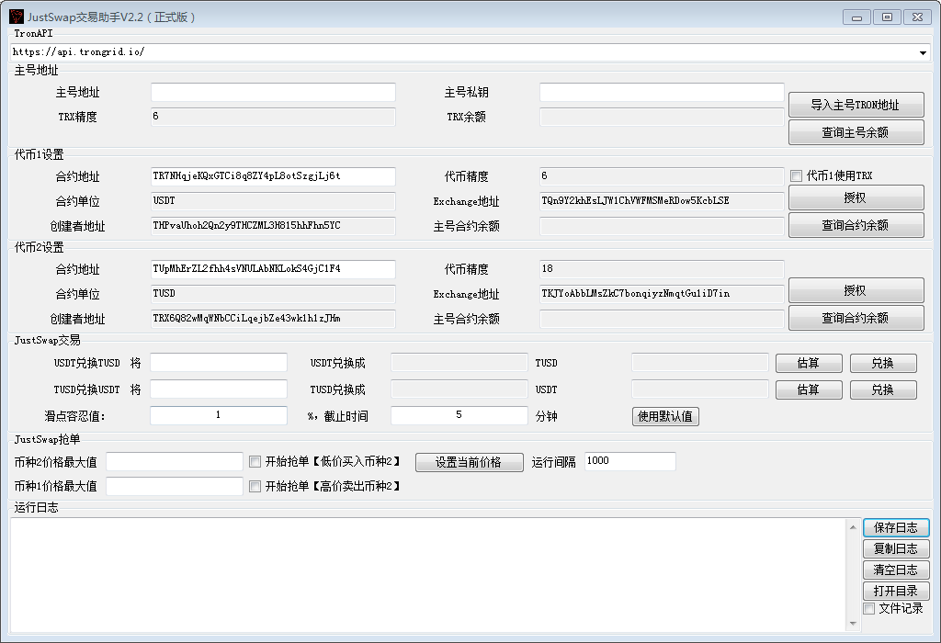
Task: Toggle the 文件记录 checkbox
Action: coord(869,609)
